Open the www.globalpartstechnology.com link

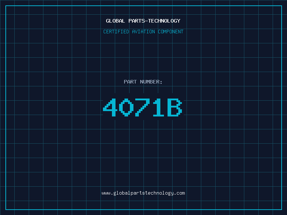[143, 193]
